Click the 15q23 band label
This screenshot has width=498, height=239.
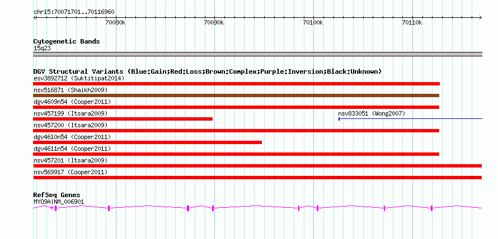42,49
